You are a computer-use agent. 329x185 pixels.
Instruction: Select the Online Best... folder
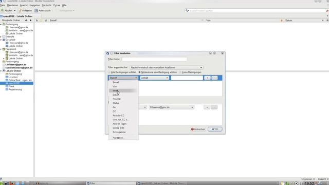(20, 80)
